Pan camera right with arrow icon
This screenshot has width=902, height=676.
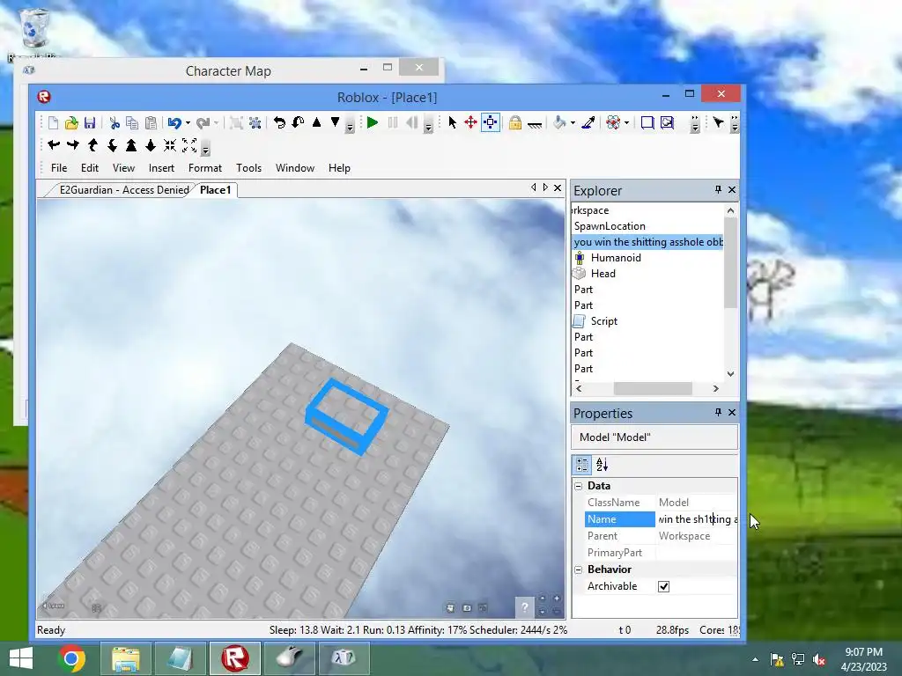pos(73,145)
